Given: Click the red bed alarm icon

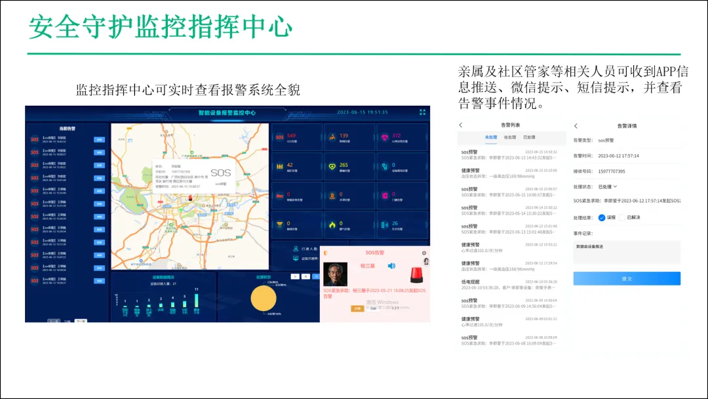Looking at the screenshot, I should pyautogui.click(x=280, y=196).
